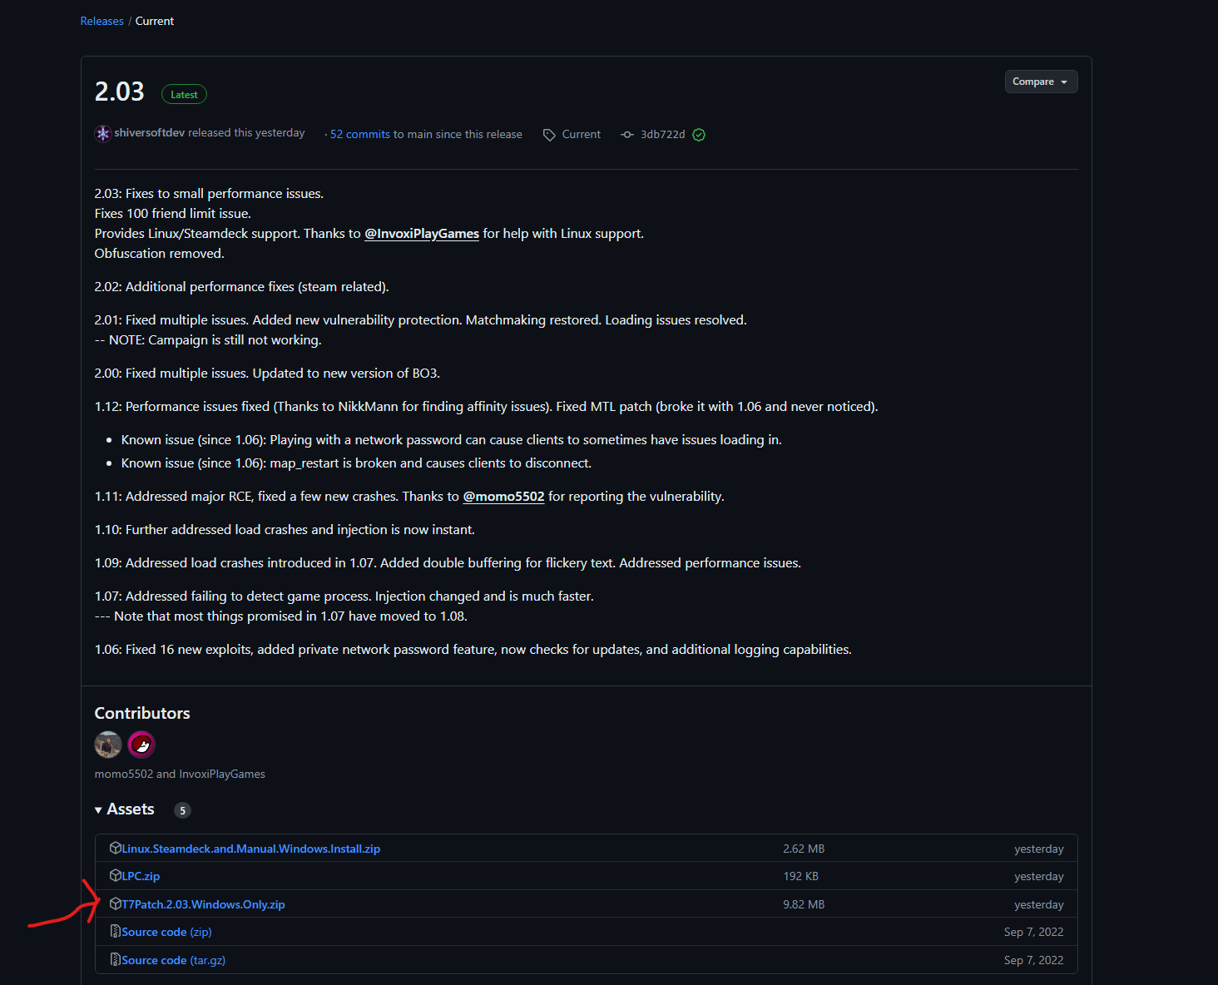Open the 52 commits link
1218x985 pixels.
pyautogui.click(x=359, y=134)
